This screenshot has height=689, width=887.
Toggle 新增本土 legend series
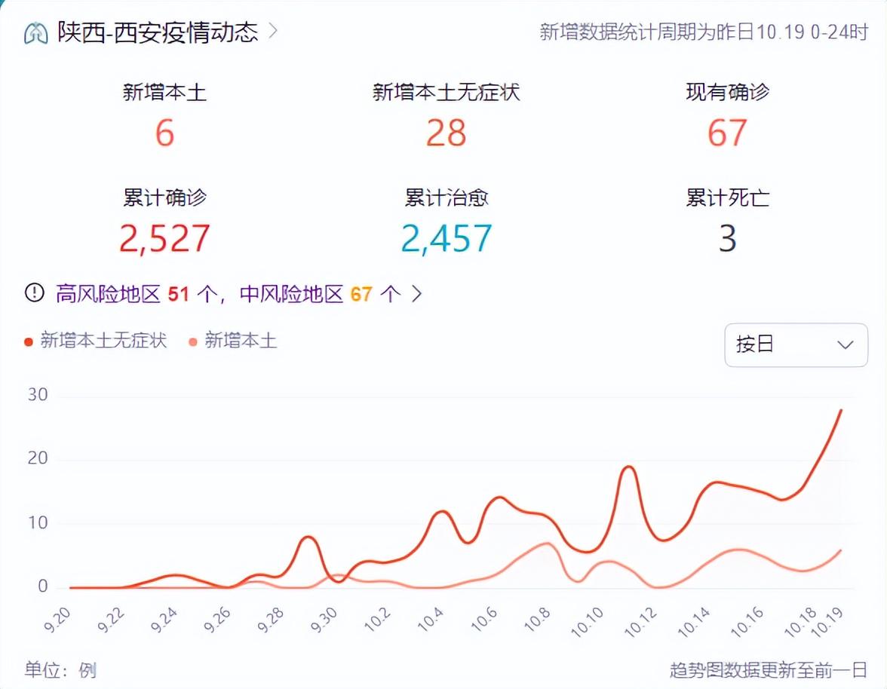(232, 340)
